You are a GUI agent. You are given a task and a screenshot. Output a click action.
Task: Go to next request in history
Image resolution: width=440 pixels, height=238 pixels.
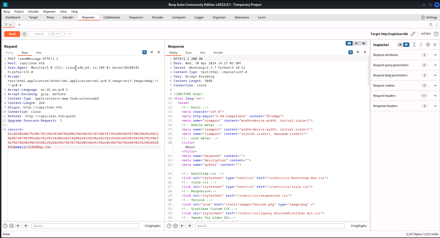pos(64,34)
